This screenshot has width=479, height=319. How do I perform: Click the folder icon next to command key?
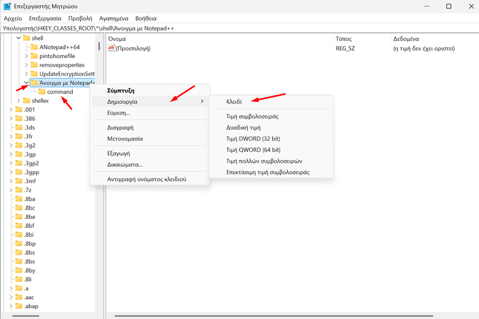(x=42, y=92)
